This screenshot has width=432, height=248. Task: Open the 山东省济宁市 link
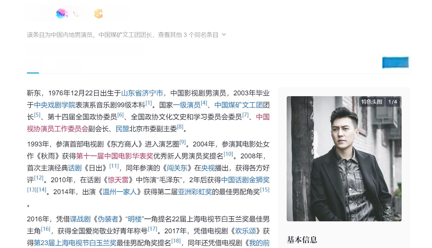tap(142, 93)
